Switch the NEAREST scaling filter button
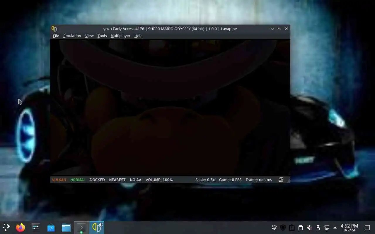 coord(117,180)
